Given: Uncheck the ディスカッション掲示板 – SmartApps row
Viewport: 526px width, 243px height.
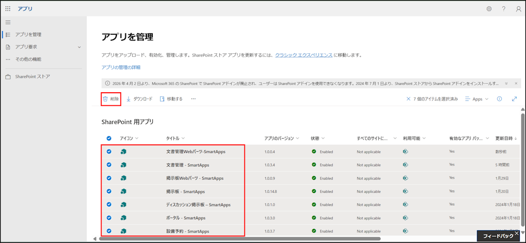Looking at the screenshot, I should click(108, 205).
